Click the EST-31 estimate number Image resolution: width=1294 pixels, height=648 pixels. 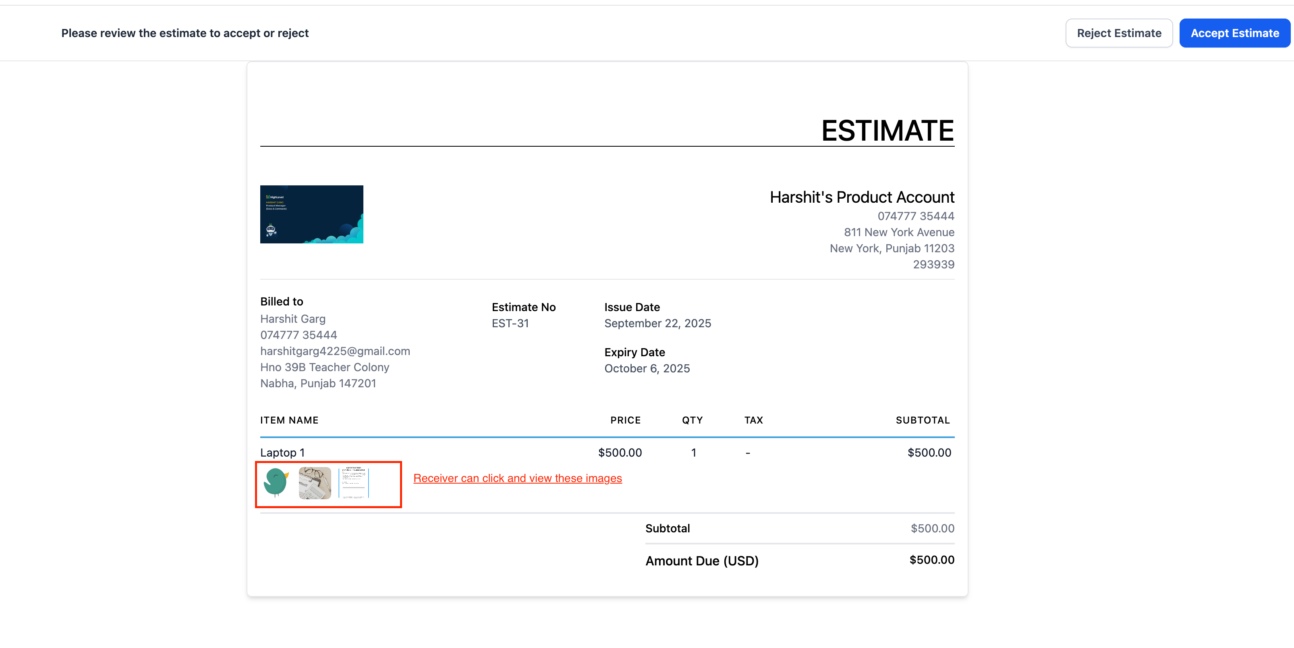510,324
